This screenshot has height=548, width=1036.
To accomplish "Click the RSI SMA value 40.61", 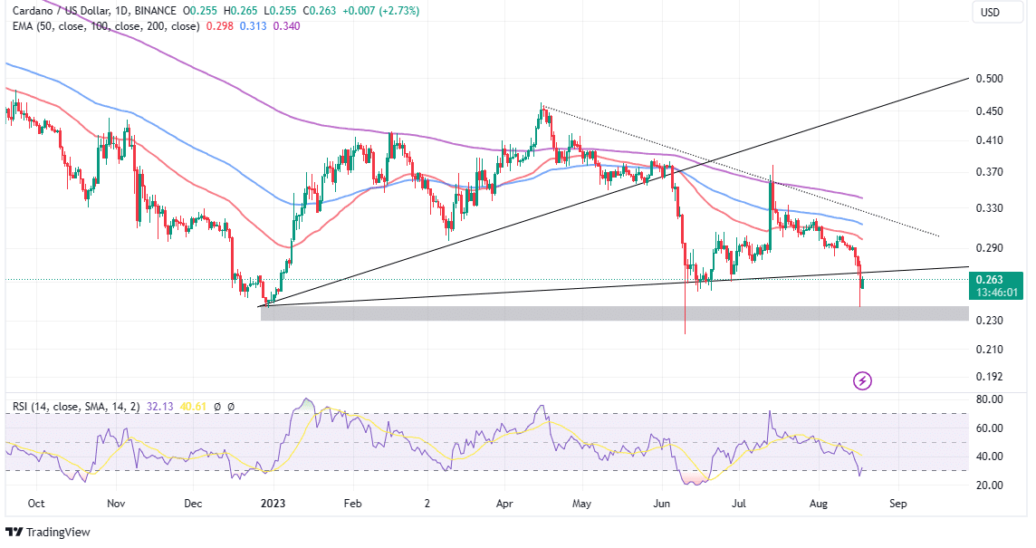I will click(190, 407).
